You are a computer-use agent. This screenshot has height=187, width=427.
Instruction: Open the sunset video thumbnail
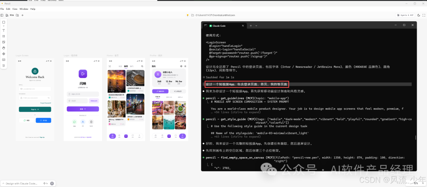(117, 81)
